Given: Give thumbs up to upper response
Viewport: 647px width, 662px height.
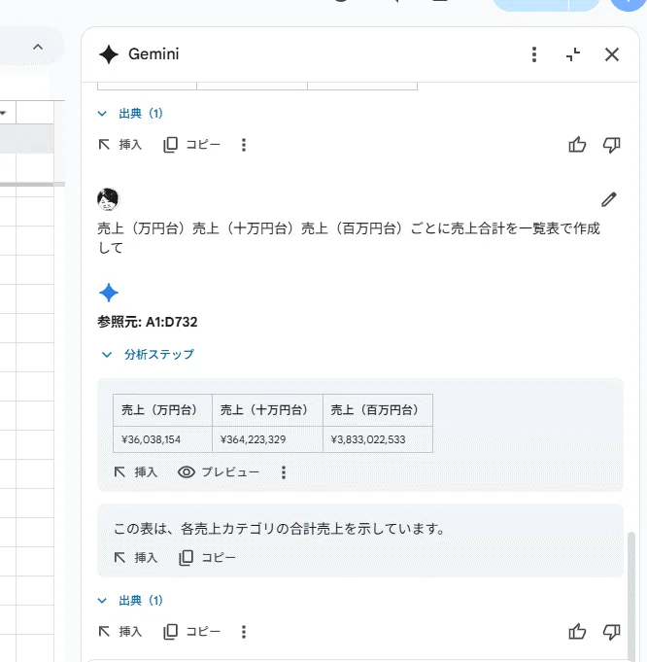Looking at the screenshot, I should coord(577,145).
